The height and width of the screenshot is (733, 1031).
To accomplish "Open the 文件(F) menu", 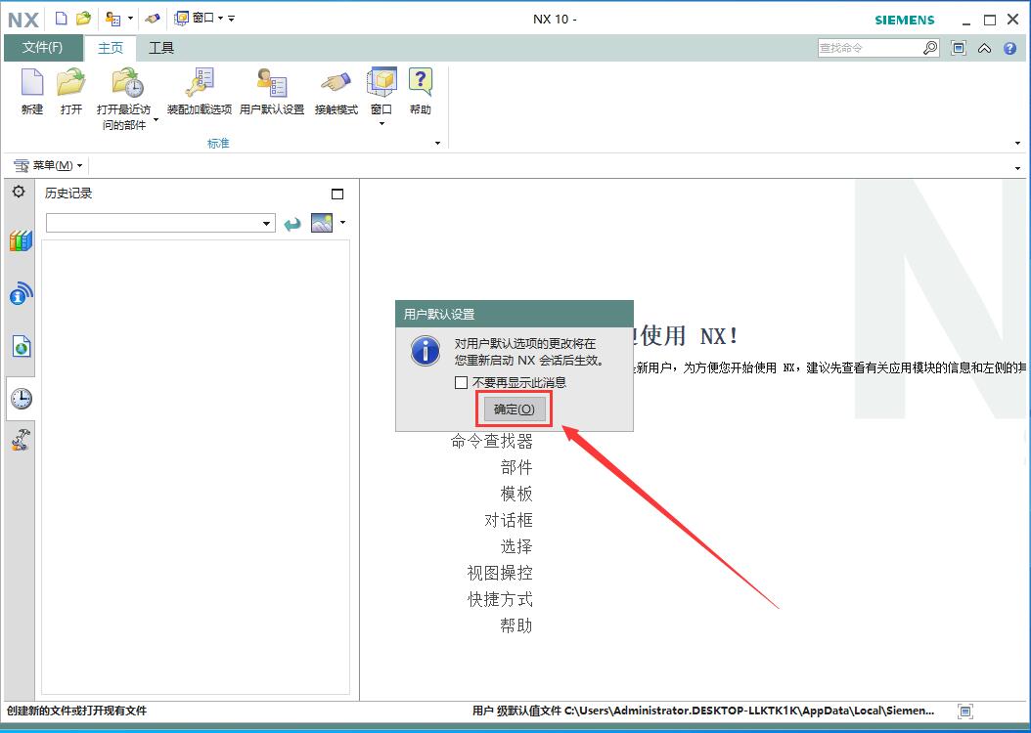I will click(x=42, y=48).
